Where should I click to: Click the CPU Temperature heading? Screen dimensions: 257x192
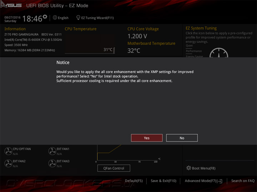80,29
